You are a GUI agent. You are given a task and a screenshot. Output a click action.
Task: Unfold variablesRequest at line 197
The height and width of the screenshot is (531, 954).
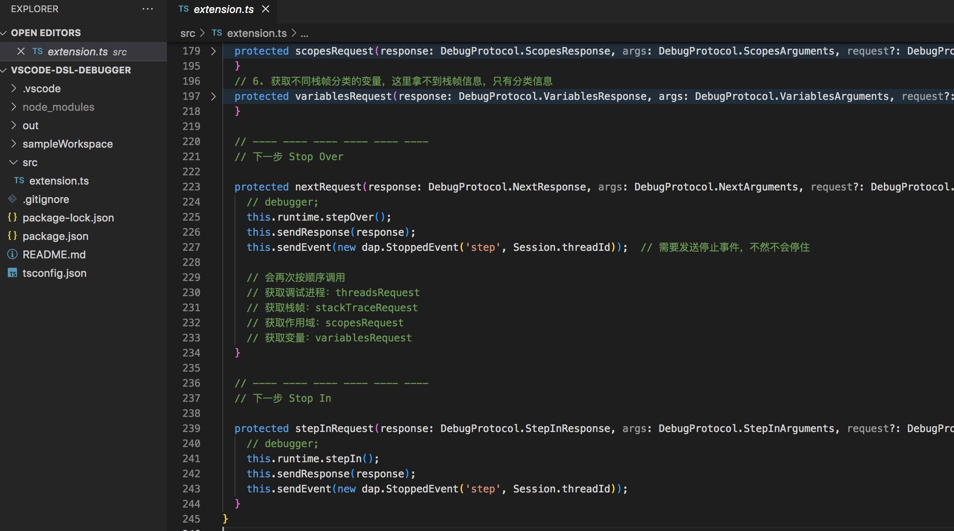[213, 96]
